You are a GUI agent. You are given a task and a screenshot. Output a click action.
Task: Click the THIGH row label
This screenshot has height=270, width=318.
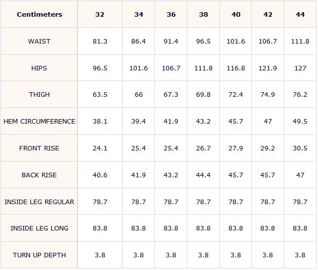tap(39, 95)
